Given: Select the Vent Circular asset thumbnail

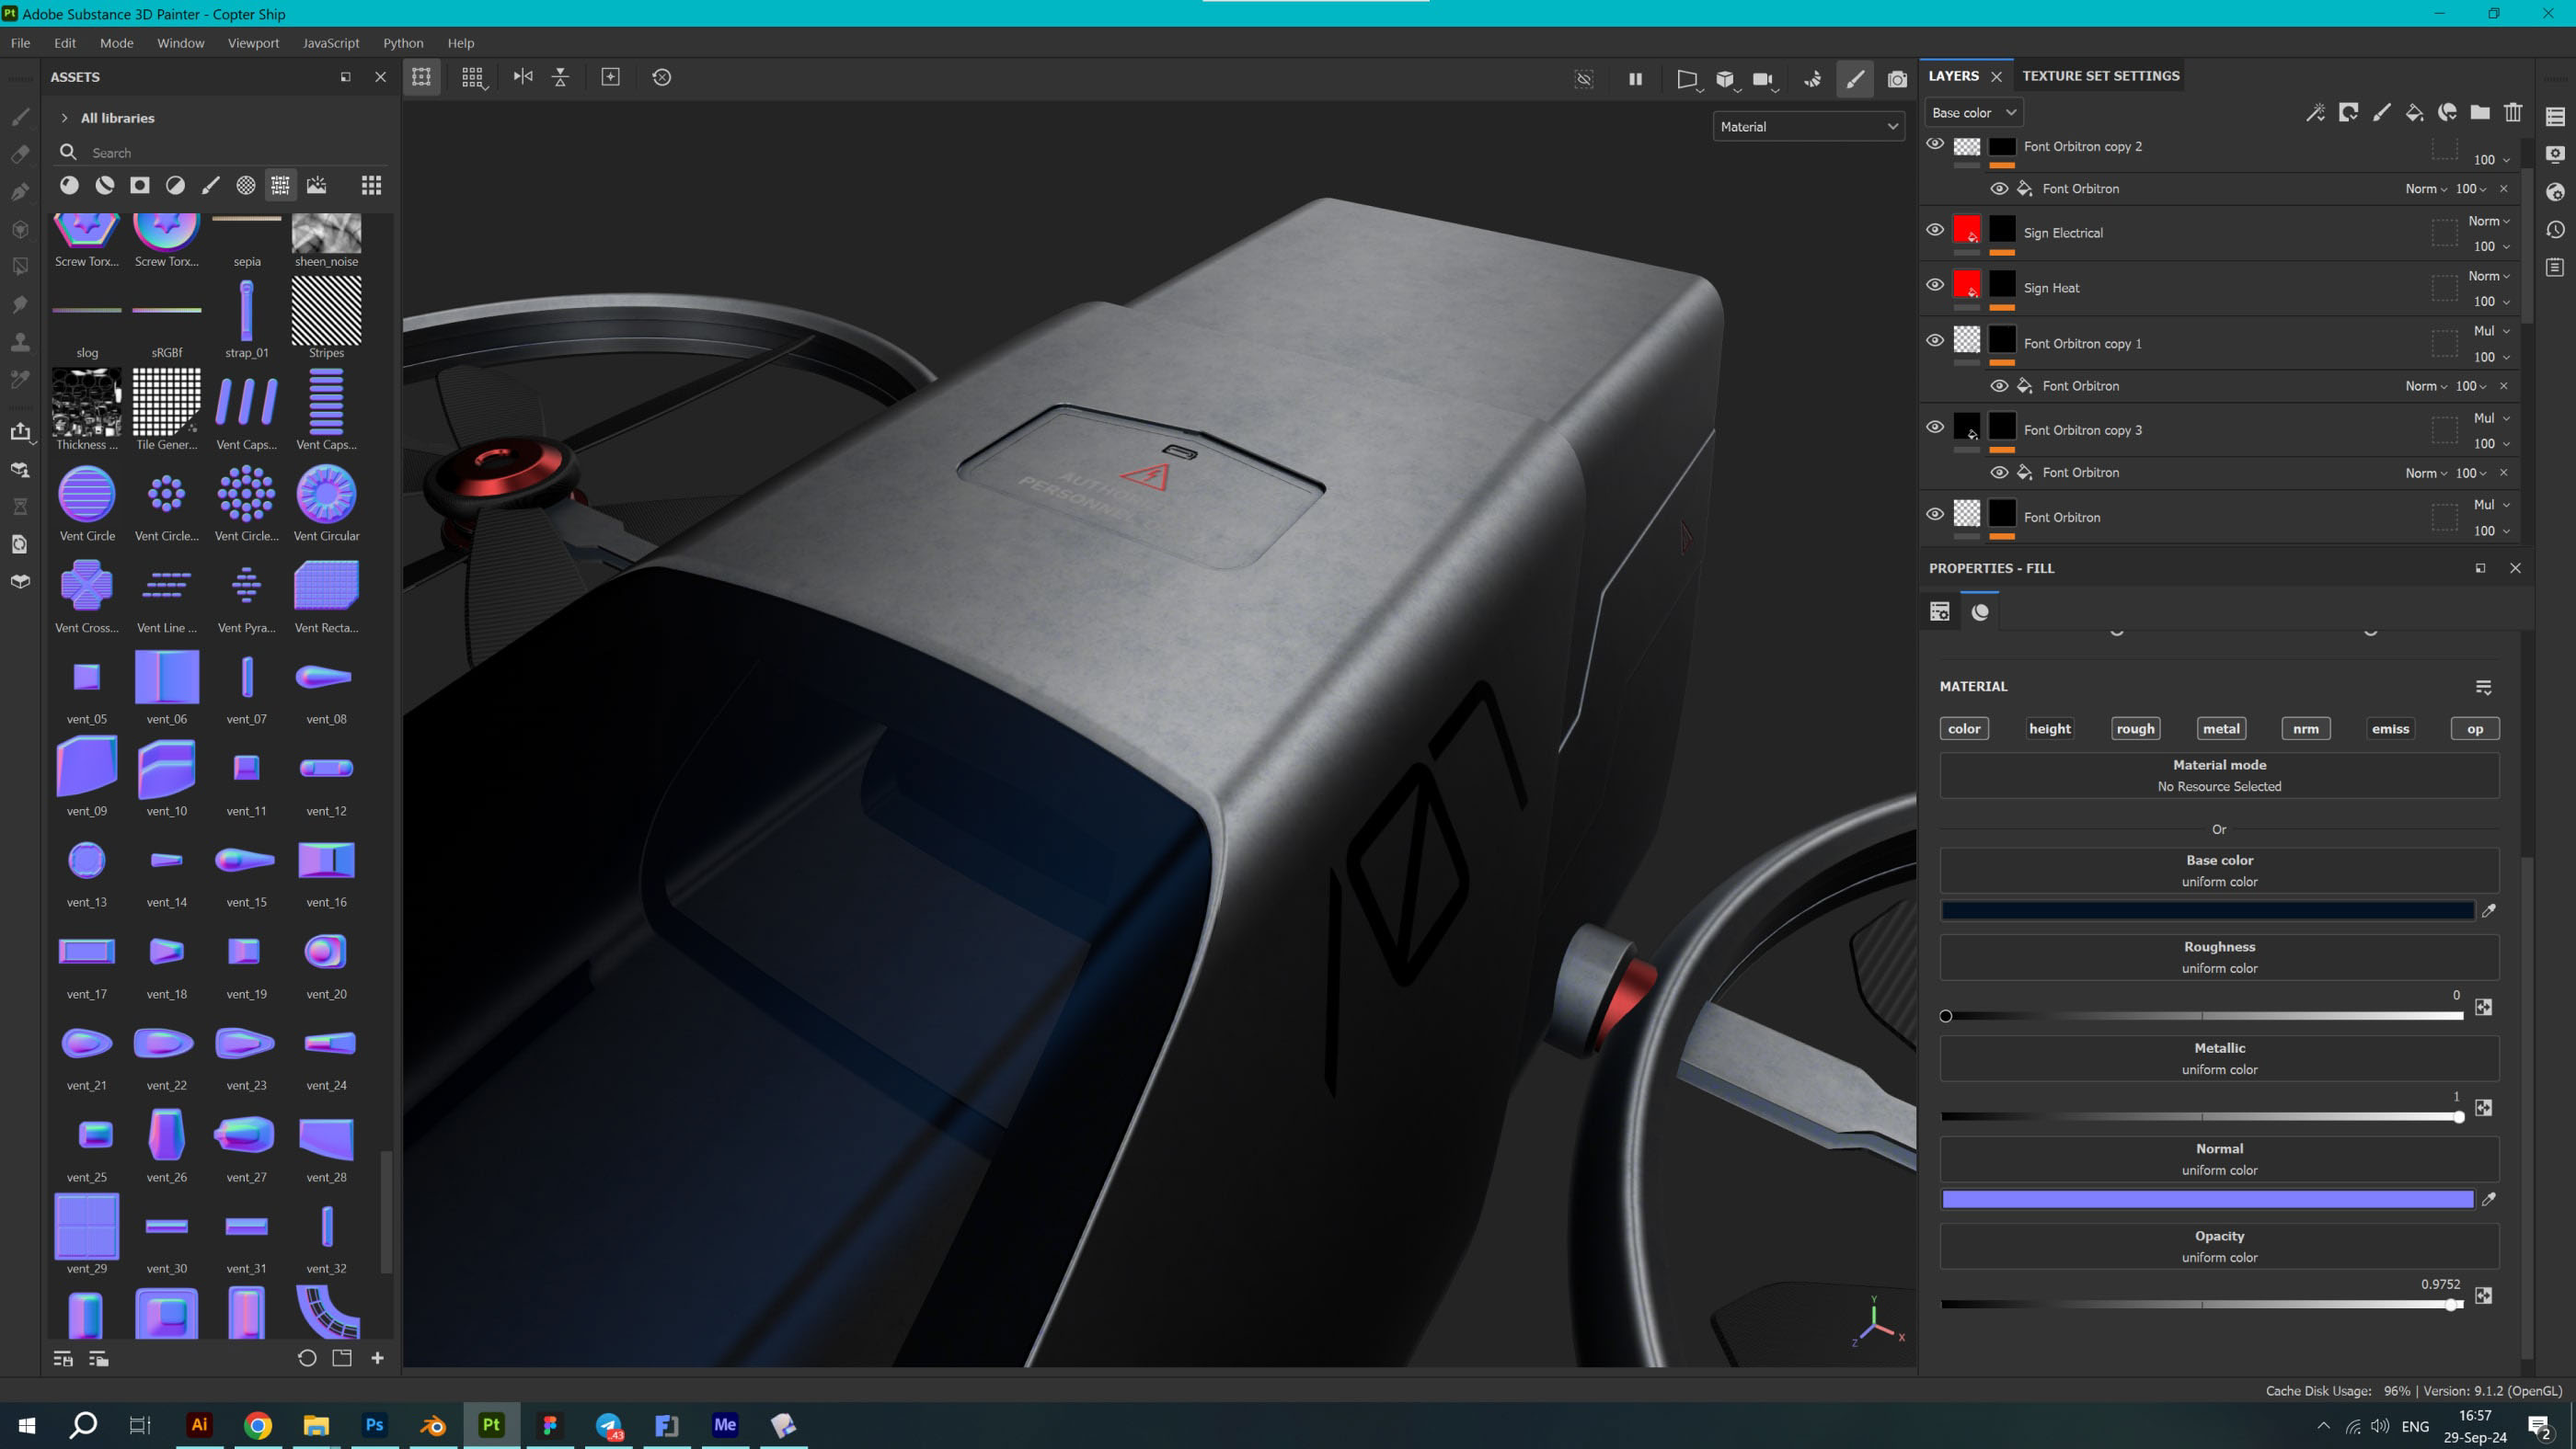Looking at the screenshot, I should [x=326, y=496].
